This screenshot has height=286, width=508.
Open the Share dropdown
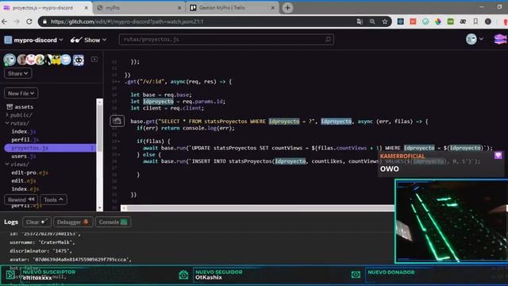point(17,74)
